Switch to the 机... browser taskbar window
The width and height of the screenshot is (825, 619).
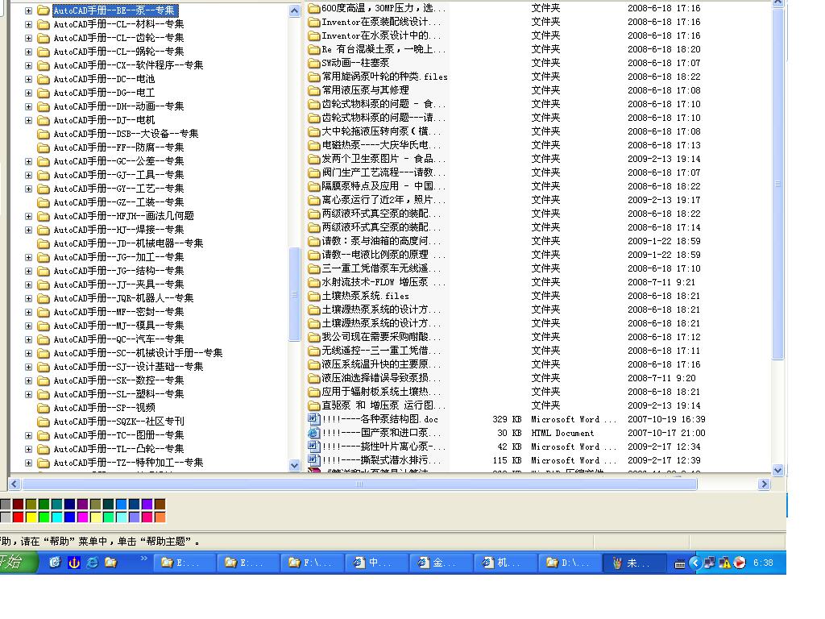[x=505, y=563]
